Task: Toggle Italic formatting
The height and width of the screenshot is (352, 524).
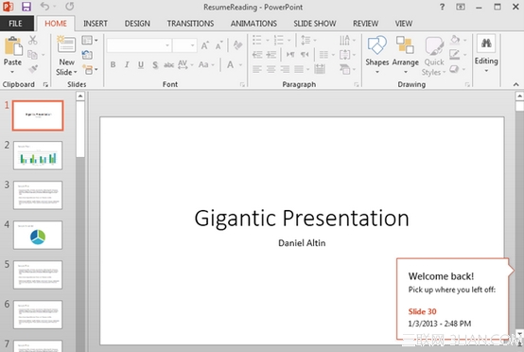Action: point(127,64)
